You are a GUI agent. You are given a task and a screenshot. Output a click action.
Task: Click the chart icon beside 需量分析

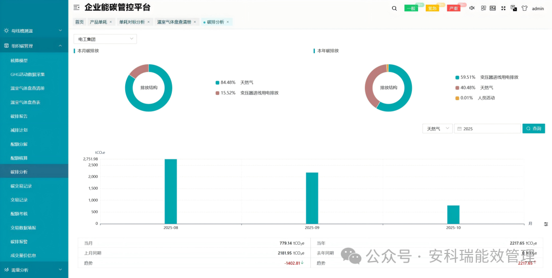6,270
